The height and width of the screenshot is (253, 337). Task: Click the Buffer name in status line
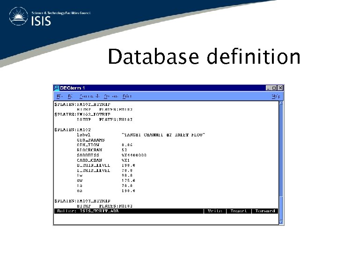coord(99,211)
